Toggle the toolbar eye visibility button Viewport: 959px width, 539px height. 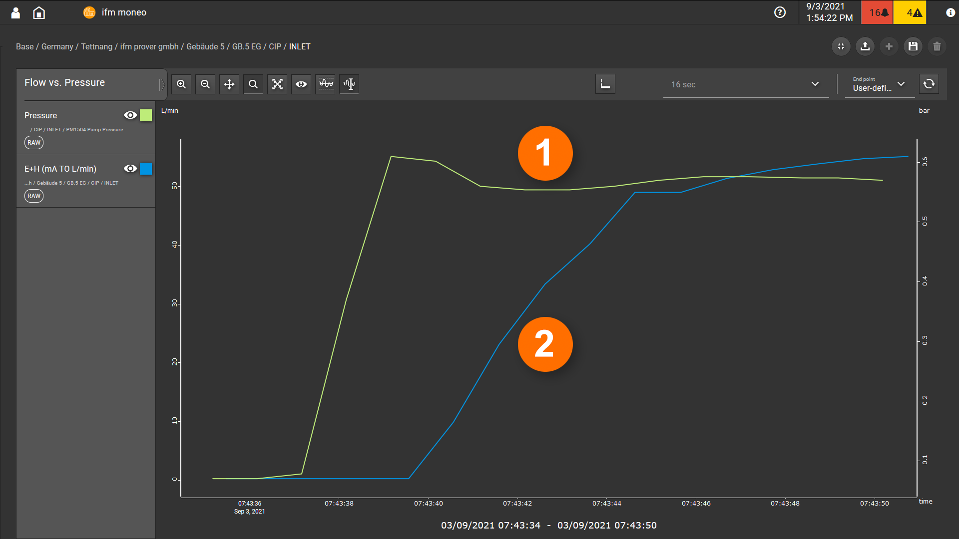(301, 84)
